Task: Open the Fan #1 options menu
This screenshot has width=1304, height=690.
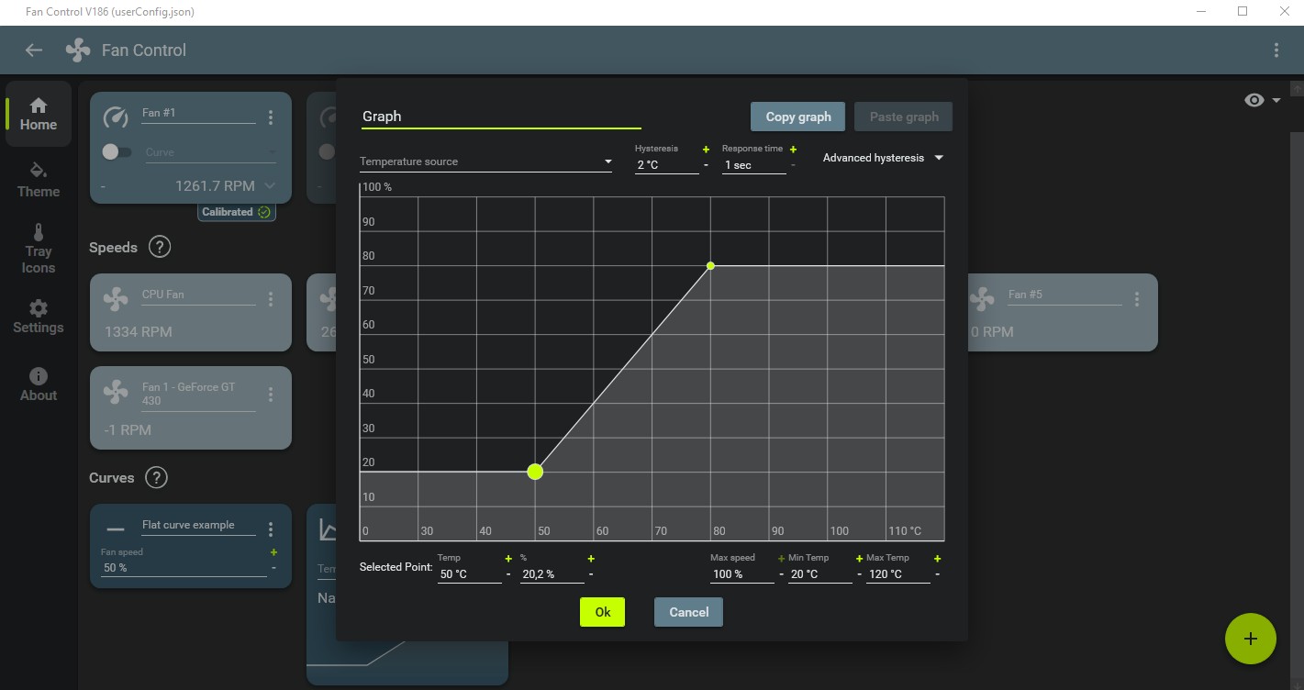Action: pyautogui.click(x=271, y=117)
